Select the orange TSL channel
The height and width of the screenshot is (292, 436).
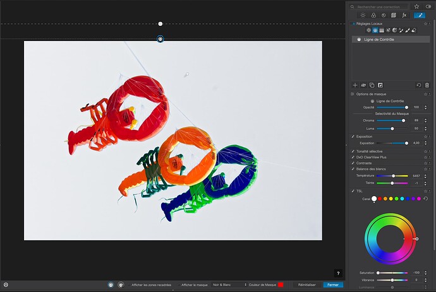coord(385,199)
